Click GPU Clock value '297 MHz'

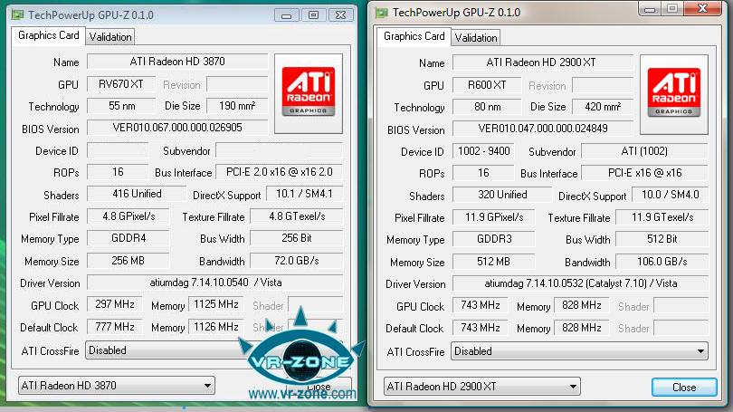click(115, 304)
